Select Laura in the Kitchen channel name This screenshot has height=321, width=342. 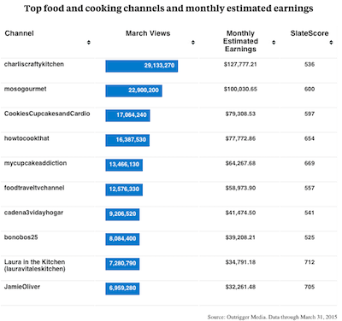34,266
